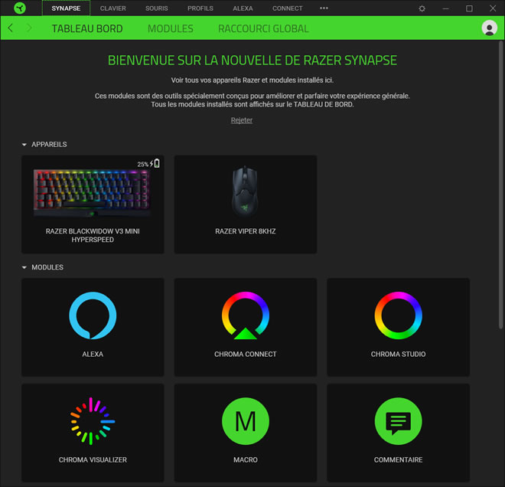505x487 pixels.
Task: Show more tabs via the ellipsis
Action: click(324, 8)
